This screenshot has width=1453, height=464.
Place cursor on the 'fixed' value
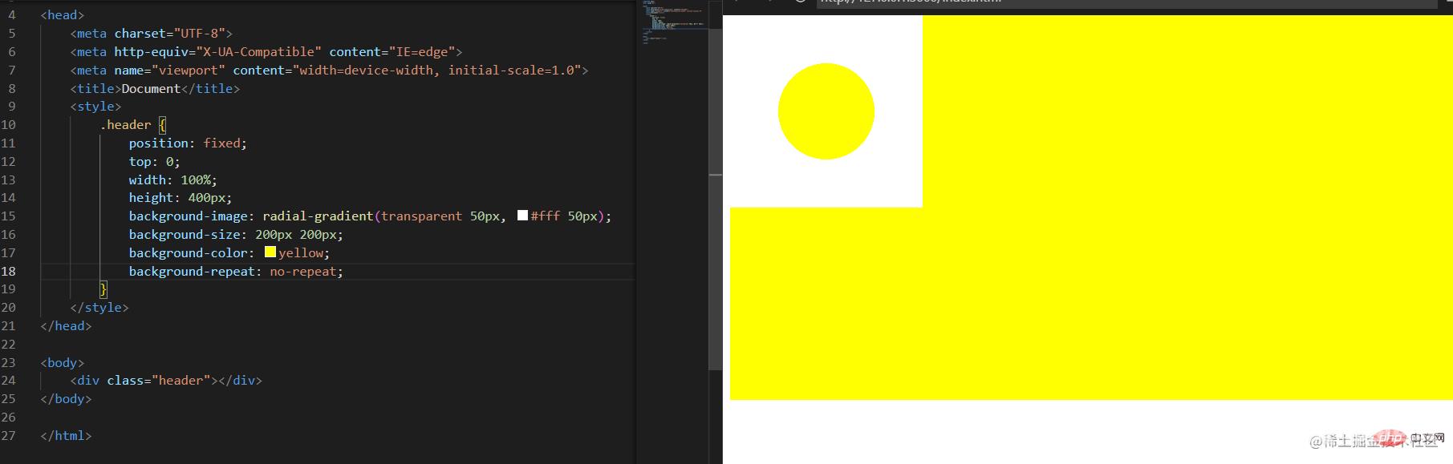click(x=221, y=143)
